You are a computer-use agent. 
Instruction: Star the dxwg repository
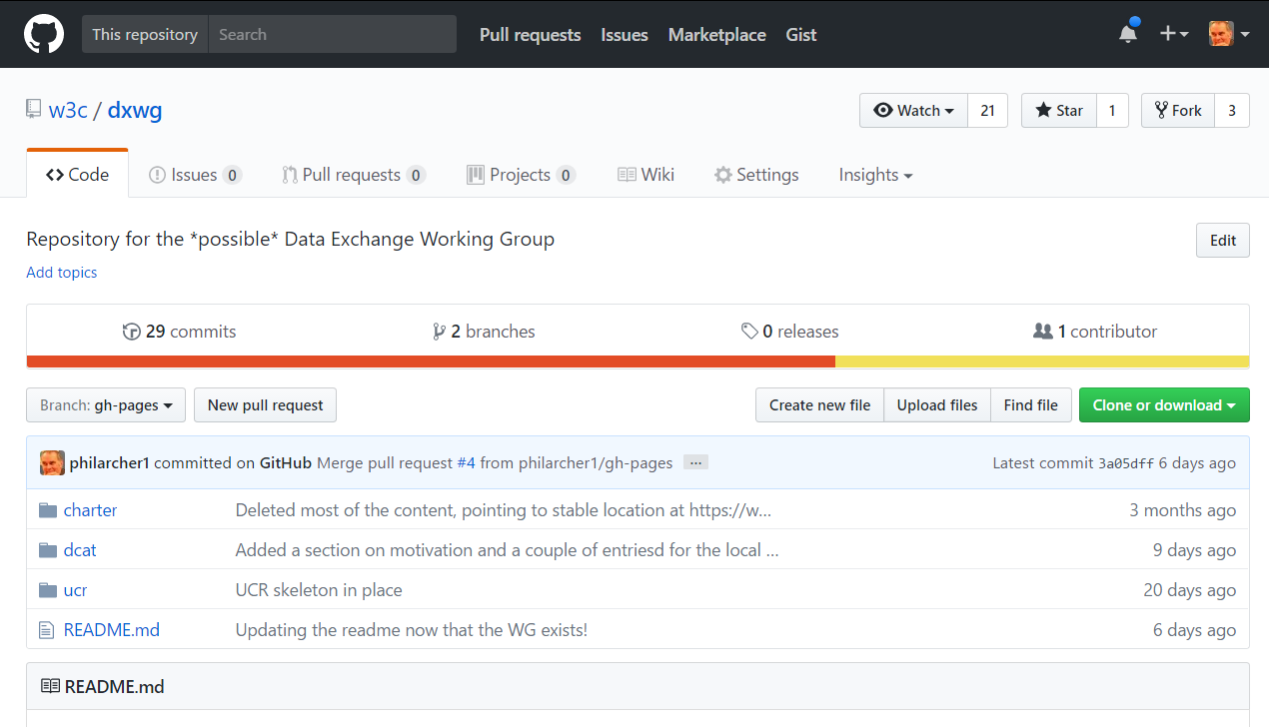point(1059,111)
